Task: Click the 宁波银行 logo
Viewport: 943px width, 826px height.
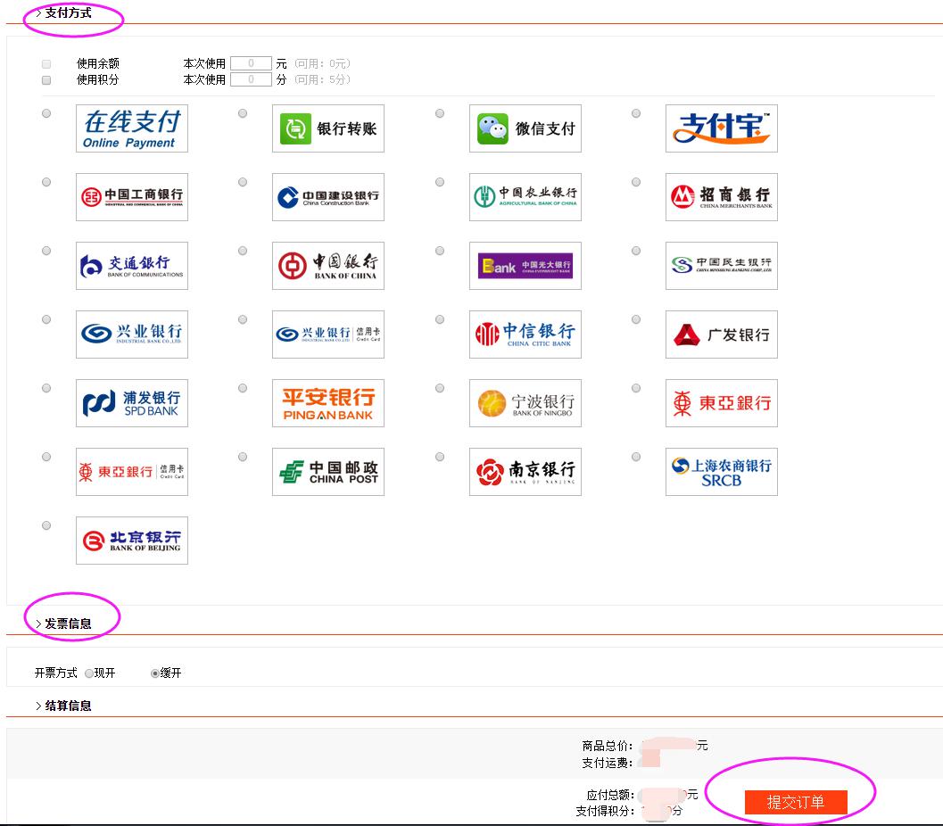Action: (x=525, y=403)
